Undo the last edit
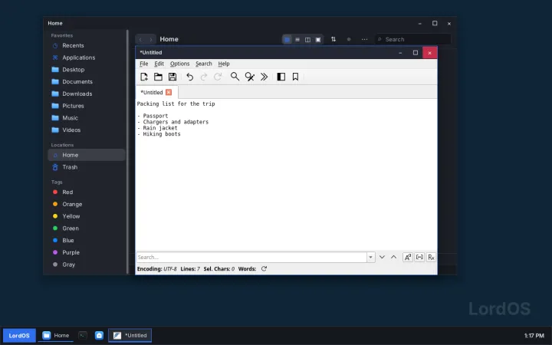 [190, 77]
